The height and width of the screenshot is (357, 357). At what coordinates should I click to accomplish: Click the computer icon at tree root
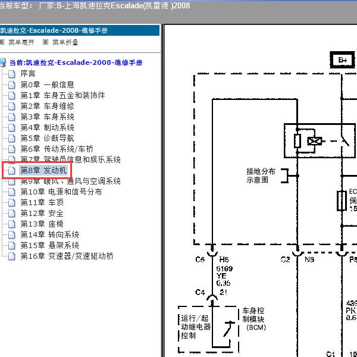coord(3,62)
